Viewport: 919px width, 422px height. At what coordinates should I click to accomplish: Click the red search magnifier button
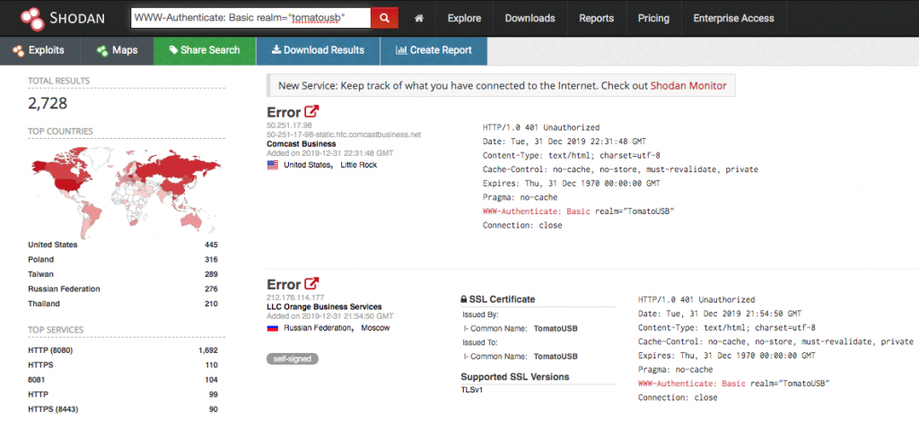click(x=384, y=18)
